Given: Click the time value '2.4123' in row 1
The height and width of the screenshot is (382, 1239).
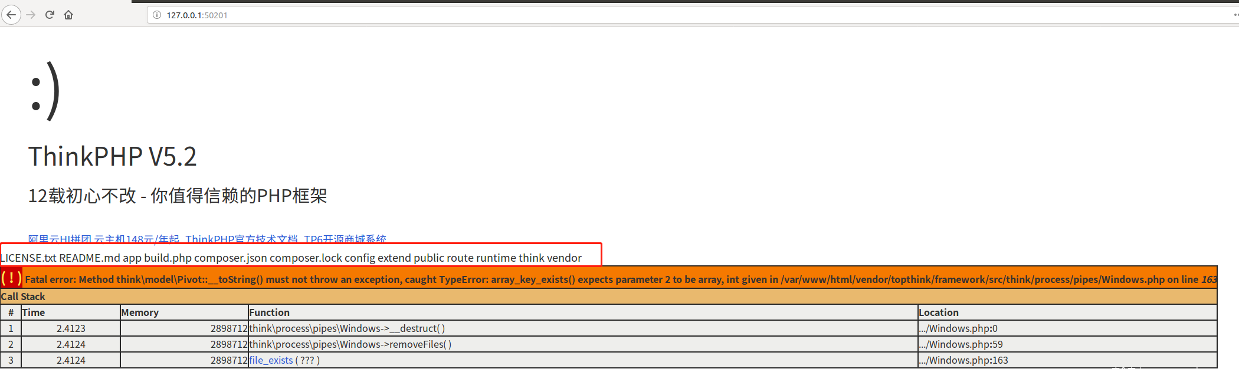Looking at the screenshot, I should point(71,328).
